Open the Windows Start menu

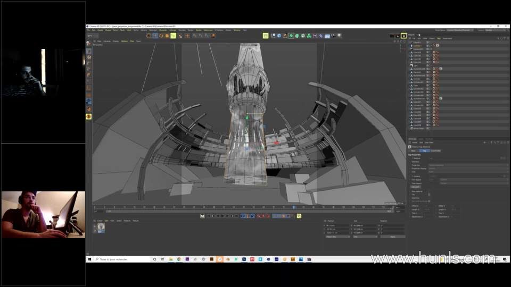[x=89, y=259]
